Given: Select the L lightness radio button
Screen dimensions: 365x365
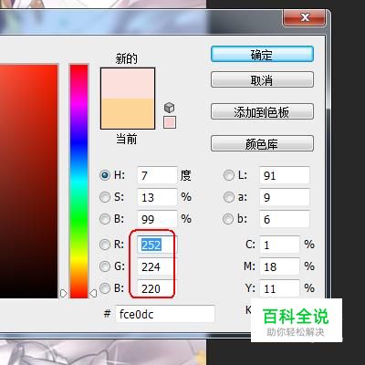Looking at the screenshot, I should click(x=229, y=175).
